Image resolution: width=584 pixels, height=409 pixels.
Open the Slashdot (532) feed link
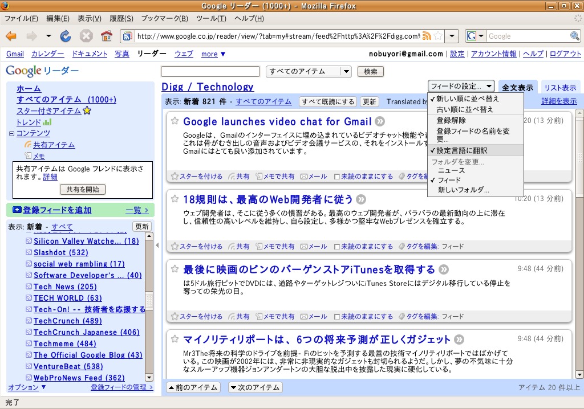pos(61,252)
